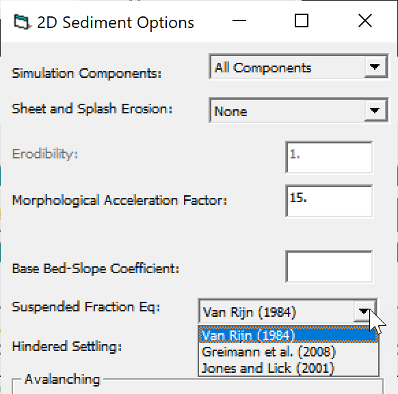Viewport: 398px width, 394px height.
Task: Pick Jones and Lick (2001) option
Action: 289,368
